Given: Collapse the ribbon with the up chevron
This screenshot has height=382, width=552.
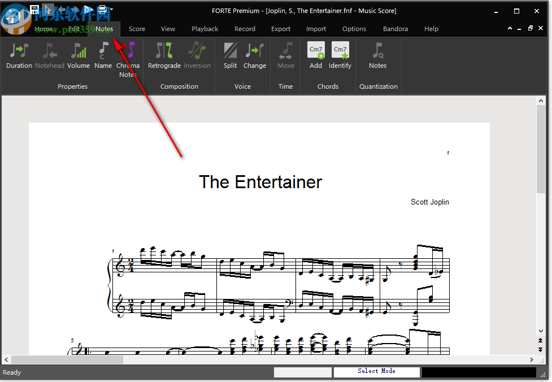Looking at the screenshot, I should 510,28.
